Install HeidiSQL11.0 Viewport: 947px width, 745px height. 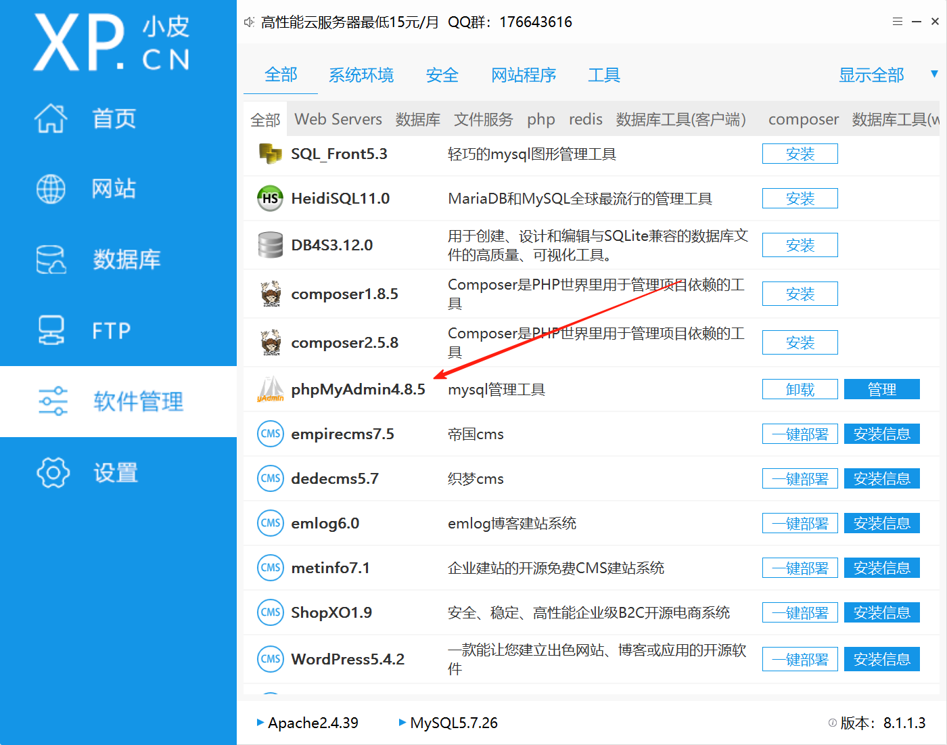coord(800,198)
